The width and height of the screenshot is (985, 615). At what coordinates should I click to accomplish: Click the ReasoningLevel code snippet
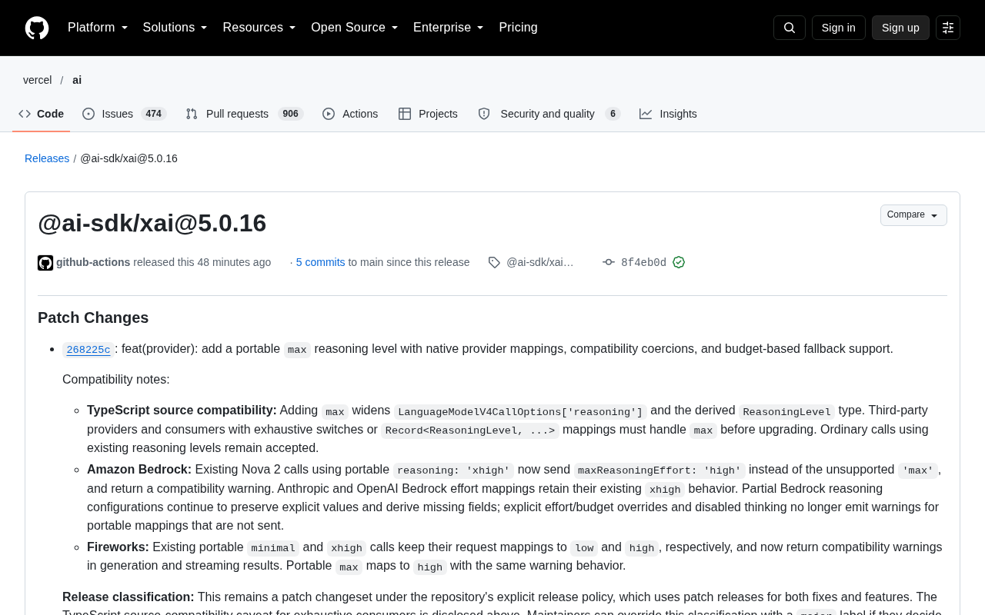786,411
